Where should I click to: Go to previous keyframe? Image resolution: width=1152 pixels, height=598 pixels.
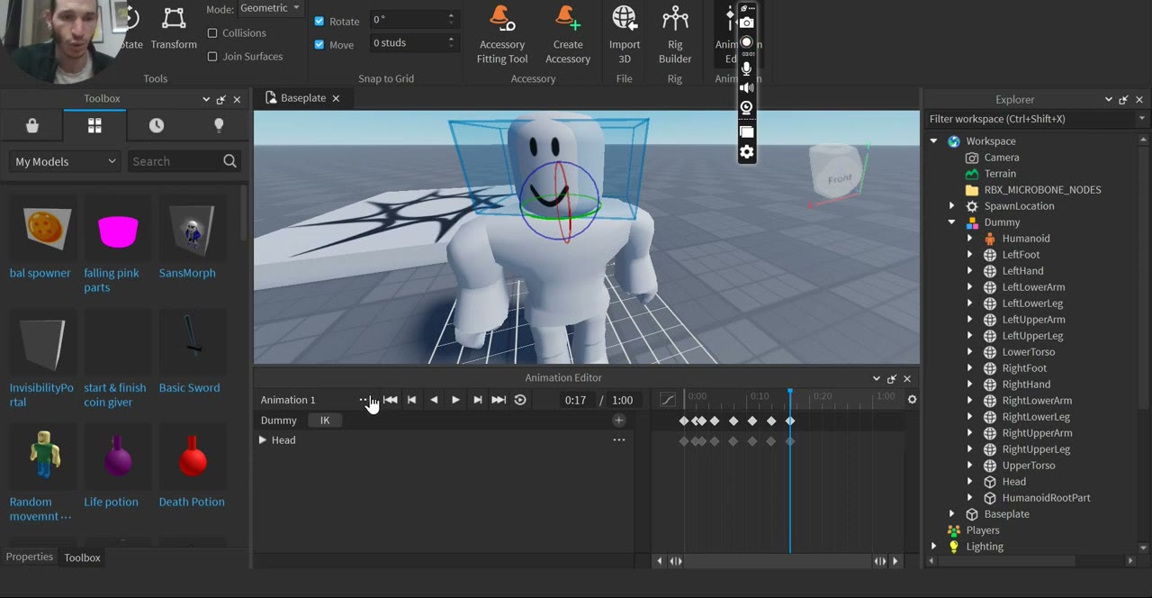point(411,400)
